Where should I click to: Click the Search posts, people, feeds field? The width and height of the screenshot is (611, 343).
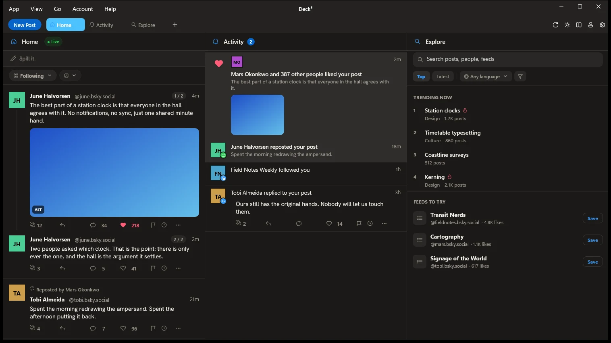pos(507,59)
